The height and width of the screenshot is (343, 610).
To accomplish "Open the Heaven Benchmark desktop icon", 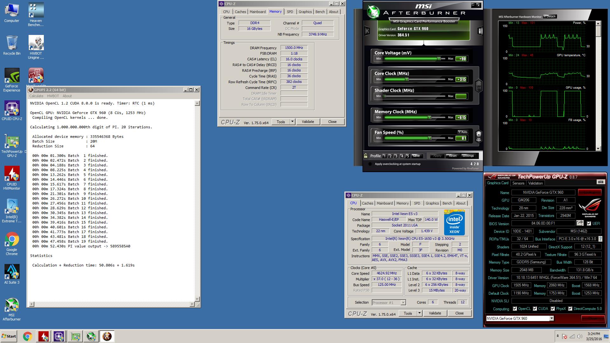I will (x=36, y=15).
